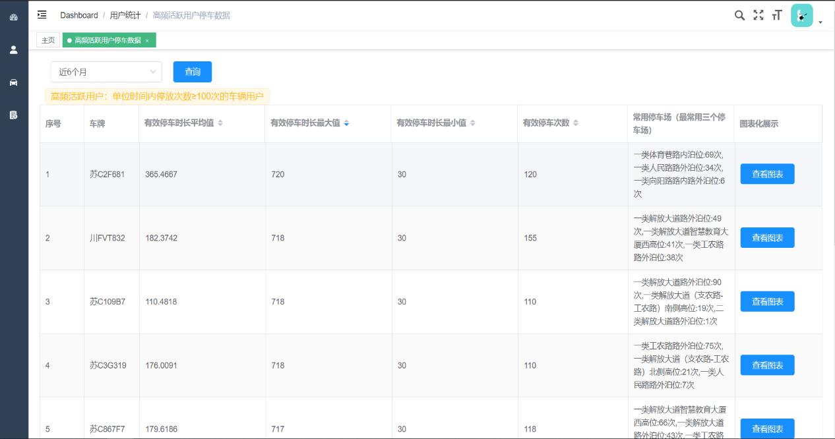Expand the 近6个月 time range dropdown
The height and width of the screenshot is (439, 835).
(x=106, y=72)
